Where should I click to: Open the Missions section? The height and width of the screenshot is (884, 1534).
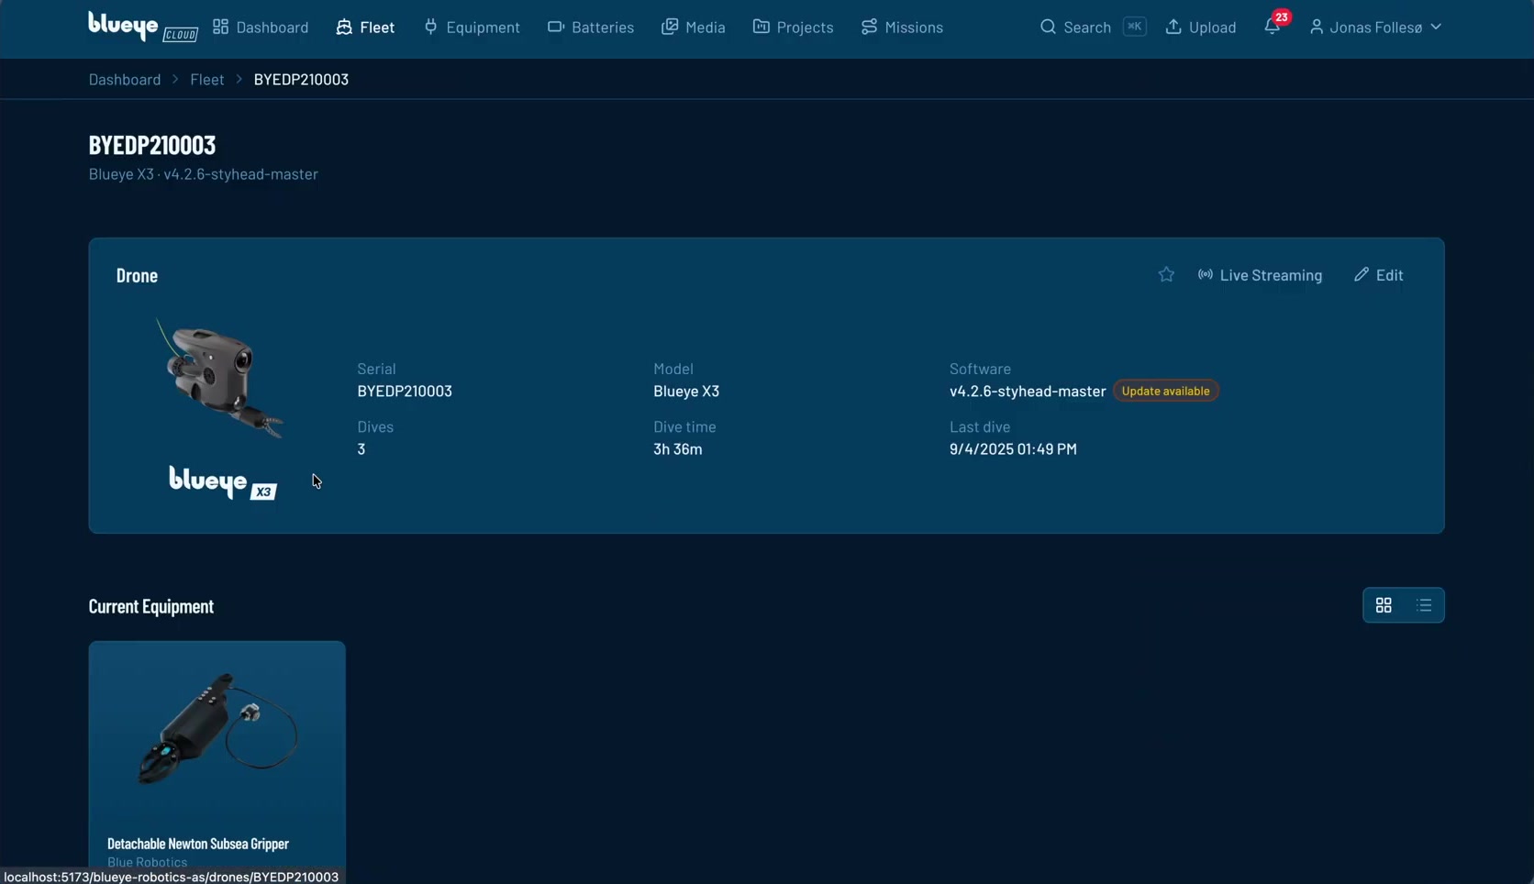(x=902, y=28)
